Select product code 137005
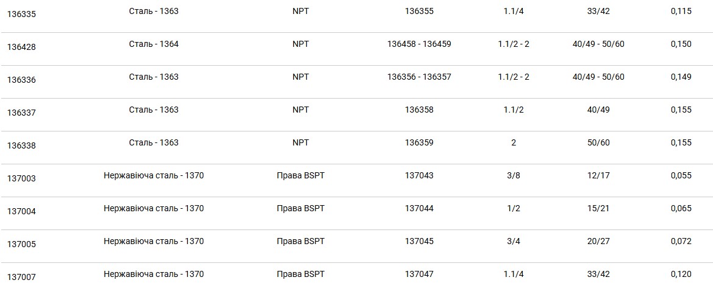Screen dimensions: 713x294 point(21,244)
